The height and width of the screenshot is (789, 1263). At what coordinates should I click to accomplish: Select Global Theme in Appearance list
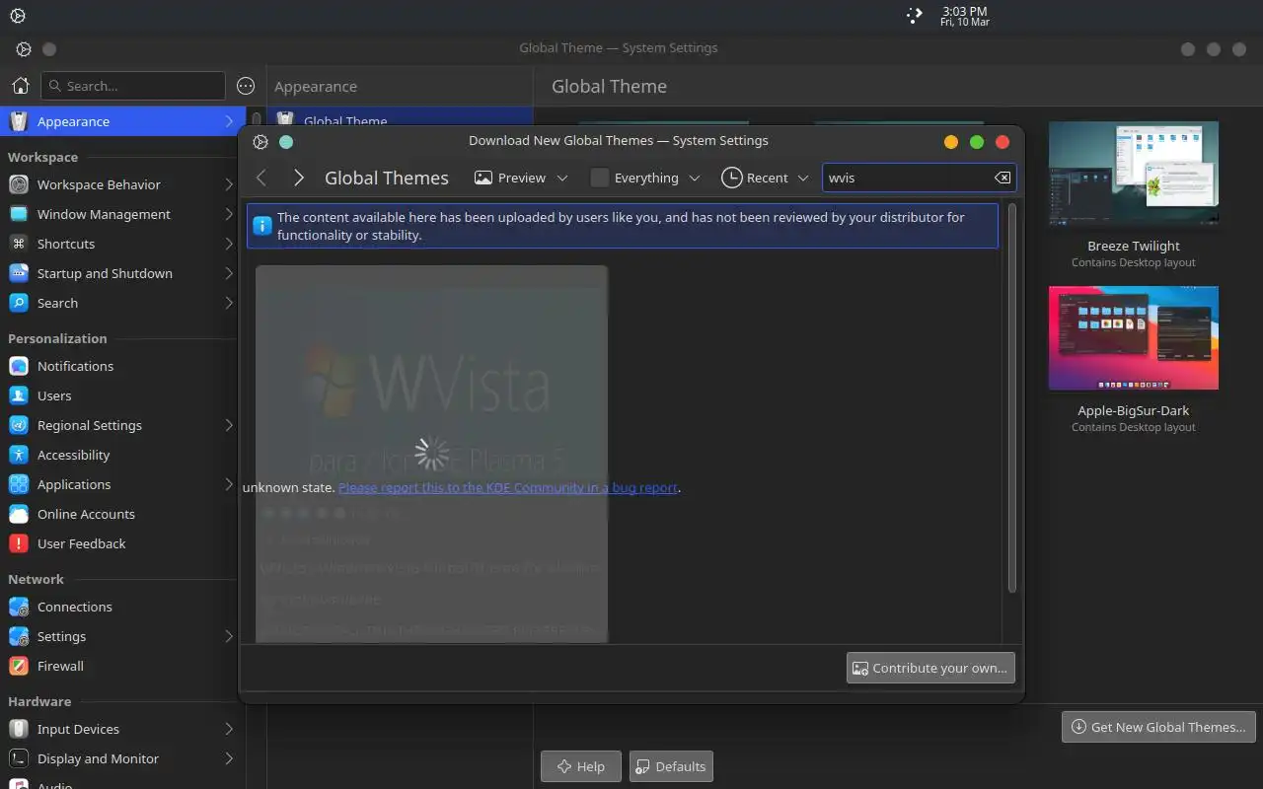click(x=400, y=118)
